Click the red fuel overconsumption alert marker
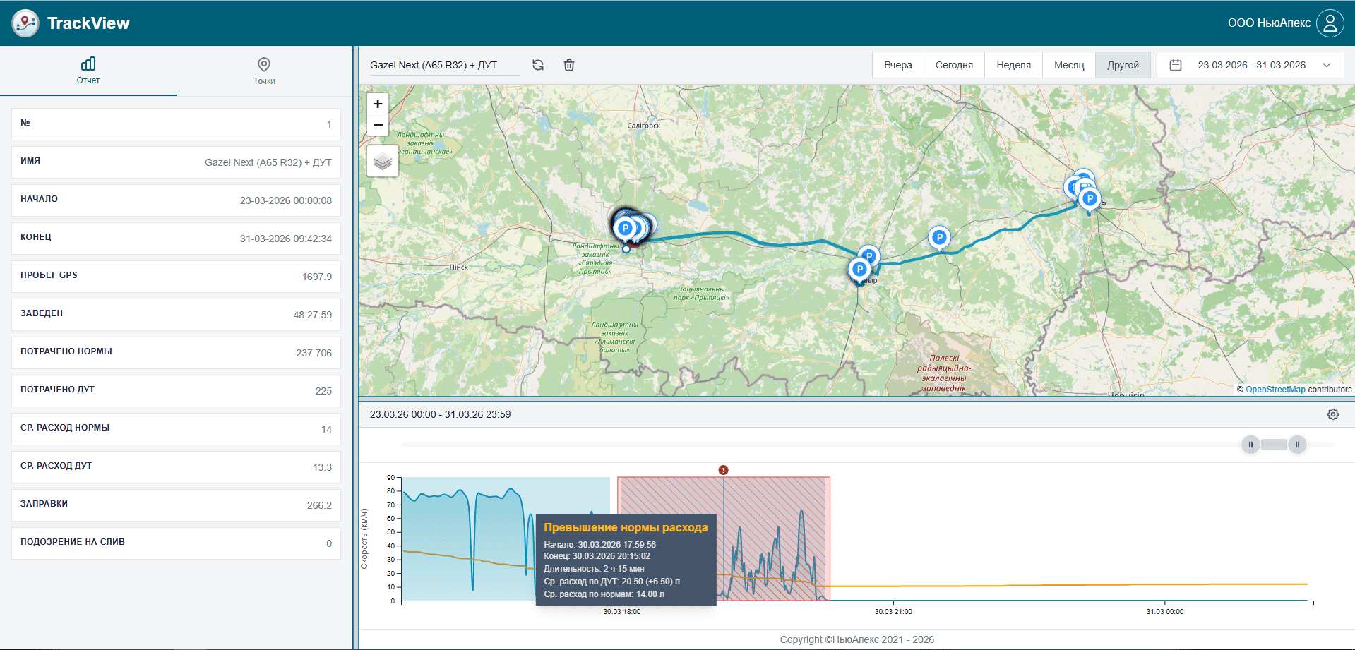 [x=723, y=470]
